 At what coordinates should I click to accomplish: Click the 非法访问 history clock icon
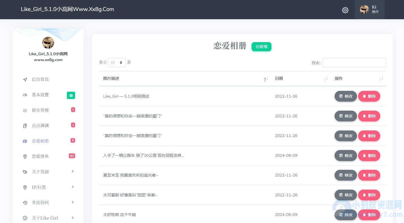tap(25, 203)
